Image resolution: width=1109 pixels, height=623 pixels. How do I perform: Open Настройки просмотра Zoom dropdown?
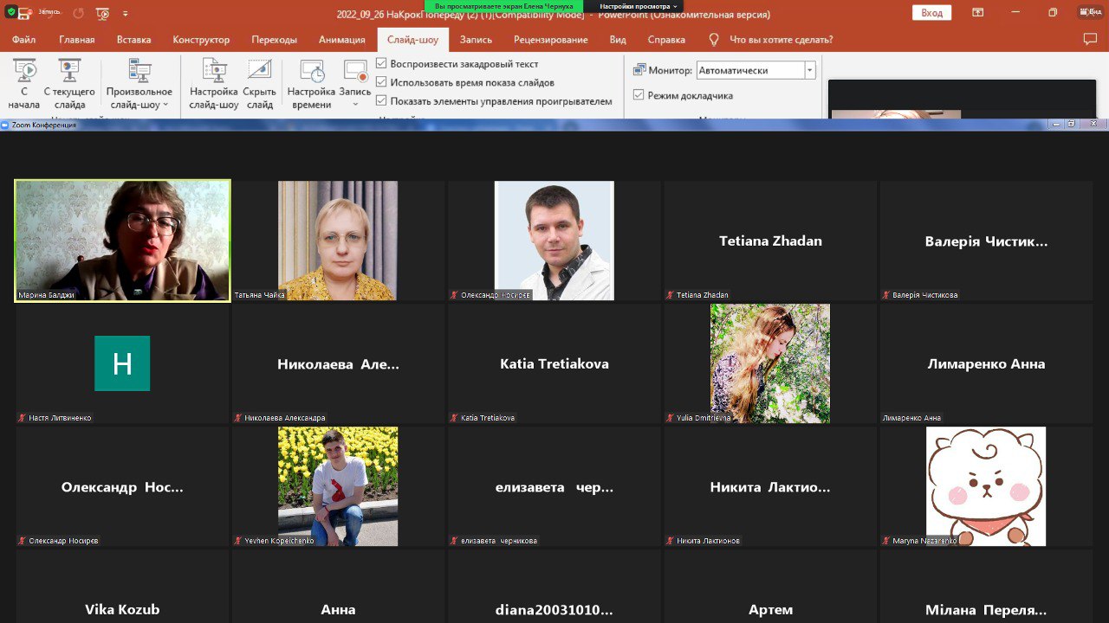[x=638, y=6]
